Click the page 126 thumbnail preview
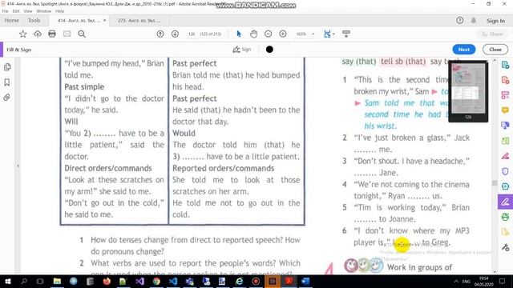513x288 pixels. tap(468, 89)
